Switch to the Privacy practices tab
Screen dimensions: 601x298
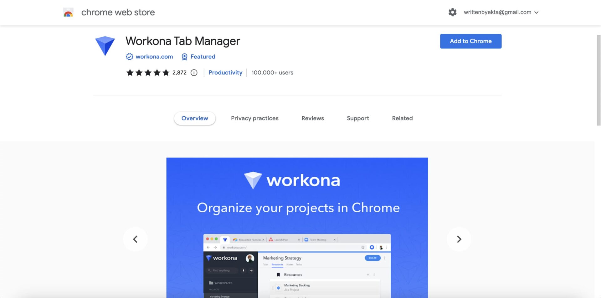(x=254, y=118)
